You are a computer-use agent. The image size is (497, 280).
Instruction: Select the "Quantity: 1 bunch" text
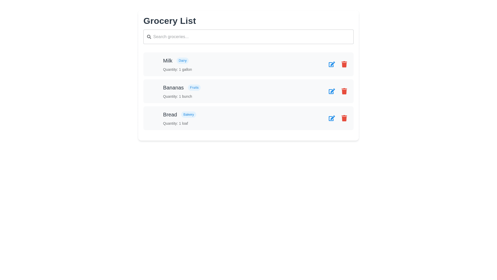pyautogui.click(x=177, y=96)
